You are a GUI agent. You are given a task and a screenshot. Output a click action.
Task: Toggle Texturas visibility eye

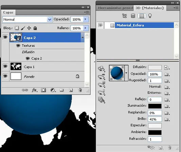[18, 46]
